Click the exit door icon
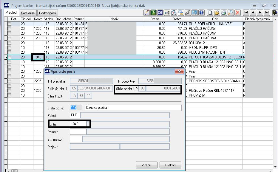Viewport: 278px width, 172px height. [275, 13]
